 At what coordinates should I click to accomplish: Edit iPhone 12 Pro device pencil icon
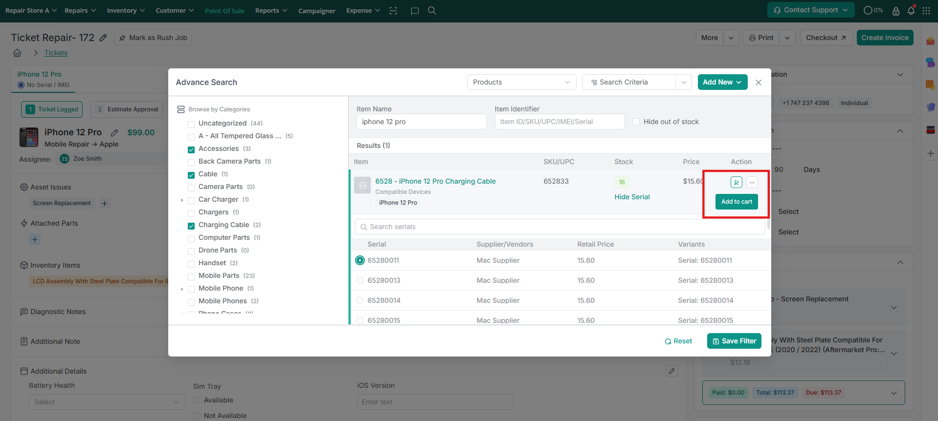pyautogui.click(x=114, y=132)
